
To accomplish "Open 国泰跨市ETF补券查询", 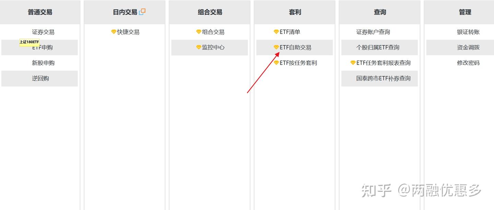I will tap(379, 78).
